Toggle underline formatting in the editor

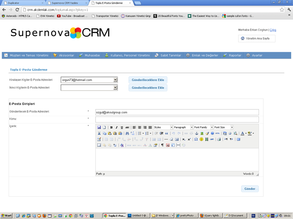[122, 127]
